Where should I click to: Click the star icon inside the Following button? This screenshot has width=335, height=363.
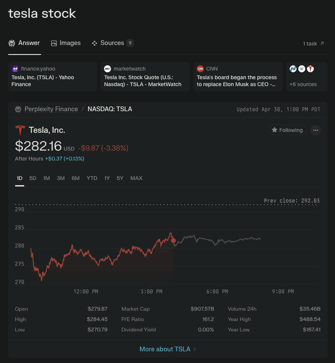(x=275, y=130)
